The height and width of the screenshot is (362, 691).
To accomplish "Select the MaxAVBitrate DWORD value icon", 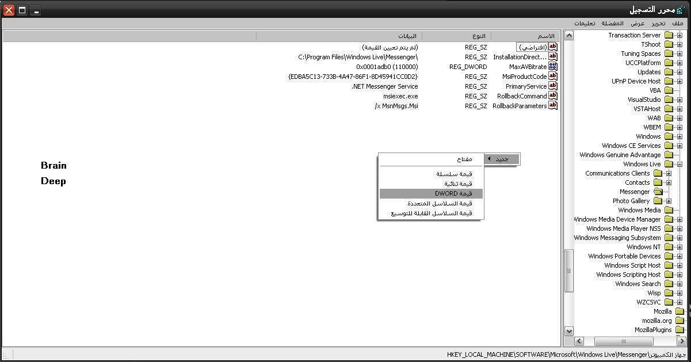I will 553,67.
